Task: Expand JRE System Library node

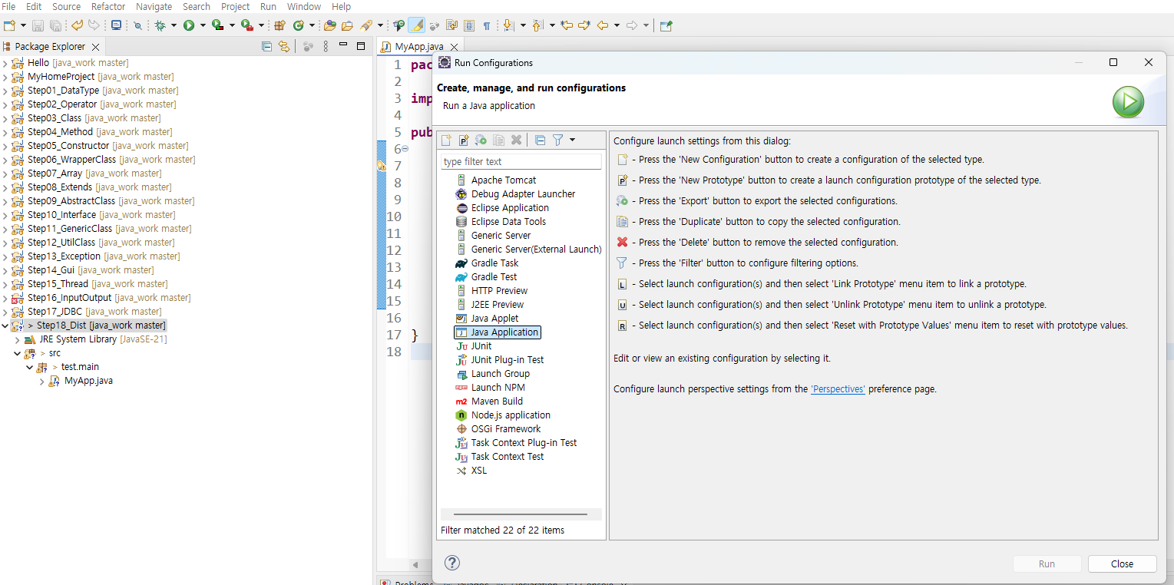Action: [17, 339]
